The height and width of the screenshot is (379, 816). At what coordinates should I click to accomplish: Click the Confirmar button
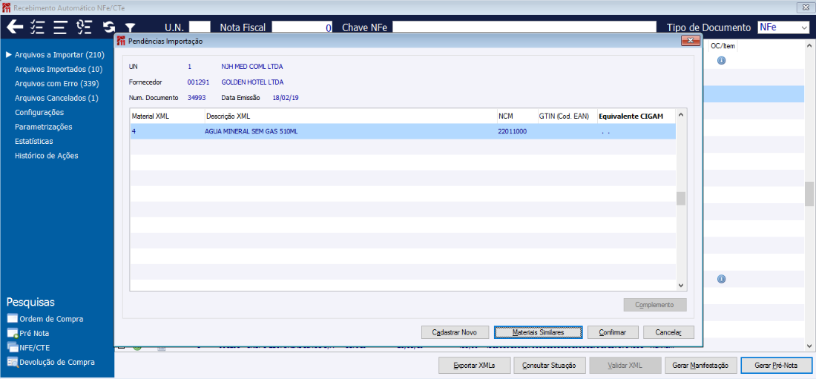(x=613, y=332)
